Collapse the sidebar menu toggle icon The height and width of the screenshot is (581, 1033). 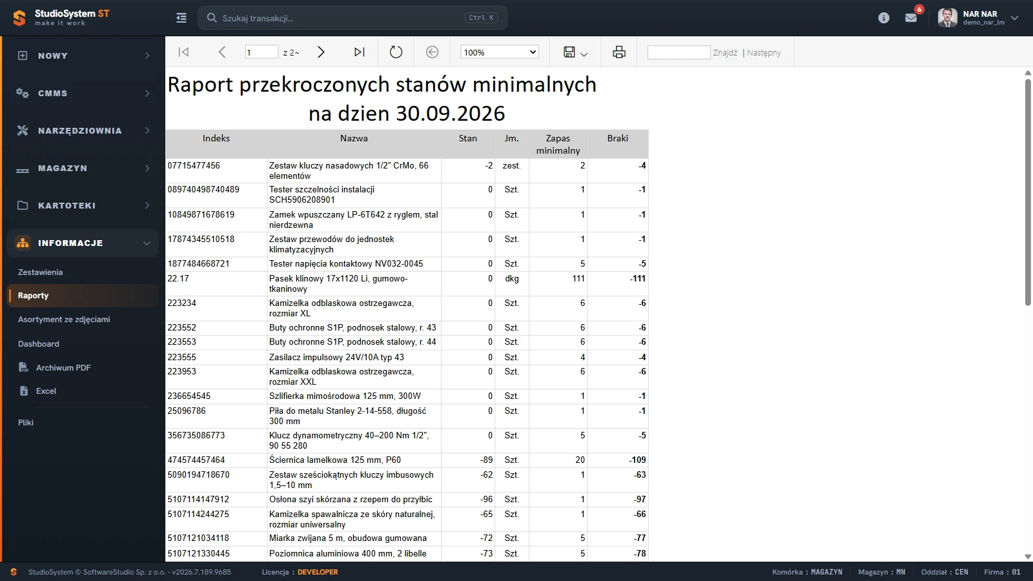pyautogui.click(x=181, y=18)
